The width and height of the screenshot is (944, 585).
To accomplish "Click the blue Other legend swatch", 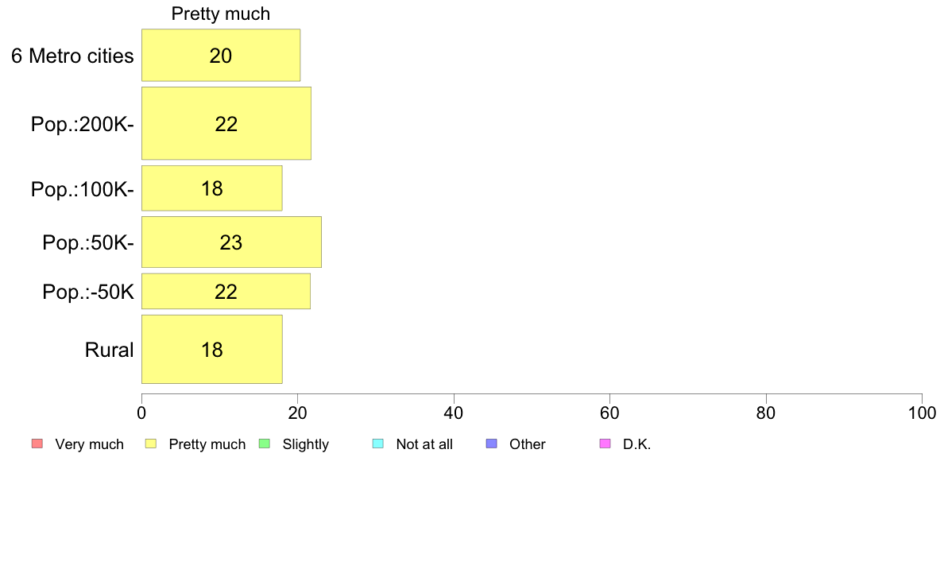I will pos(491,444).
